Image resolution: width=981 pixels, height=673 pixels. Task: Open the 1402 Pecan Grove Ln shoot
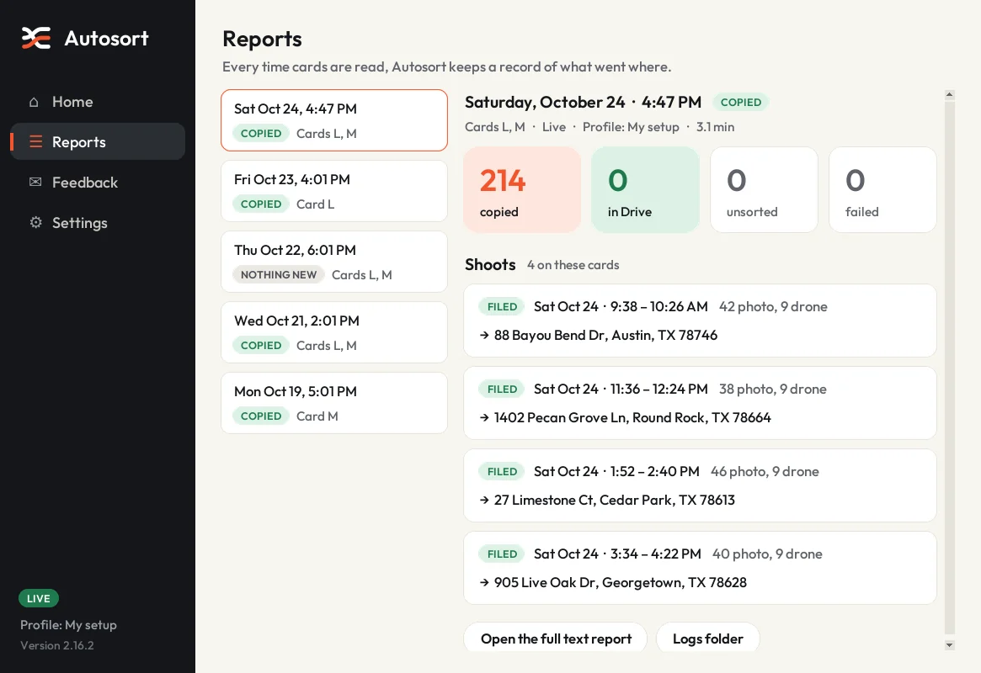[x=700, y=403]
